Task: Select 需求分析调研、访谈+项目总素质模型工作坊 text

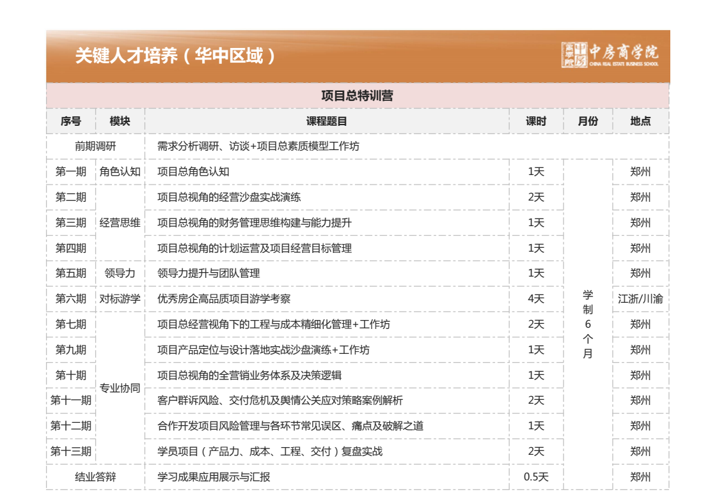Action: coord(258,146)
